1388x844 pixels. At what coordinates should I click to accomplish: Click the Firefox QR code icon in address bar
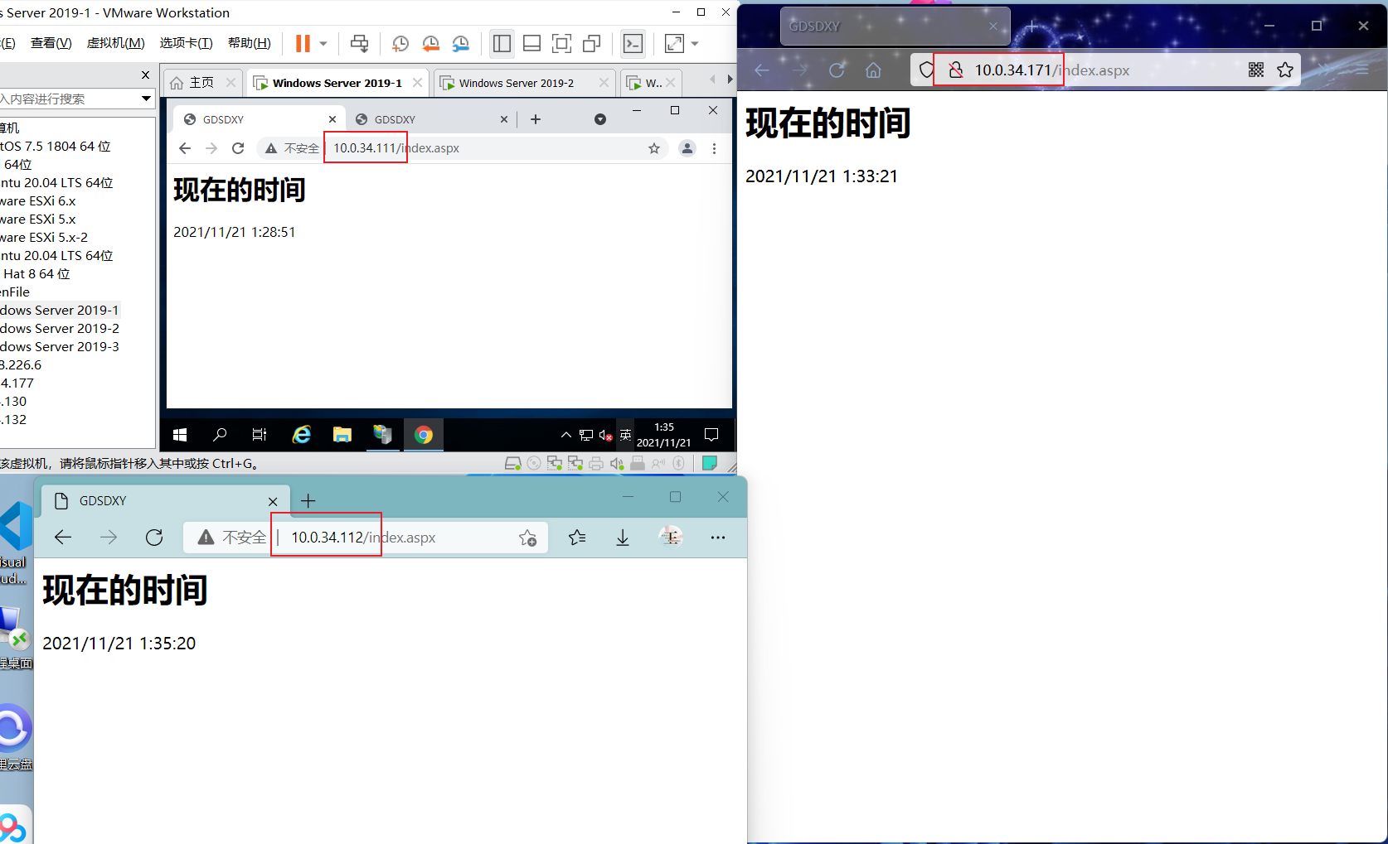click(x=1256, y=70)
